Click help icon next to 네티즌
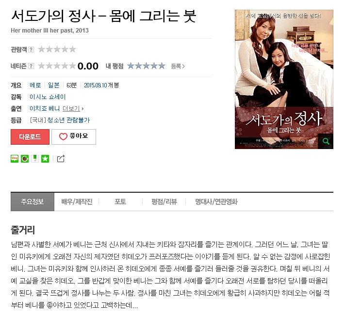 click(x=31, y=66)
